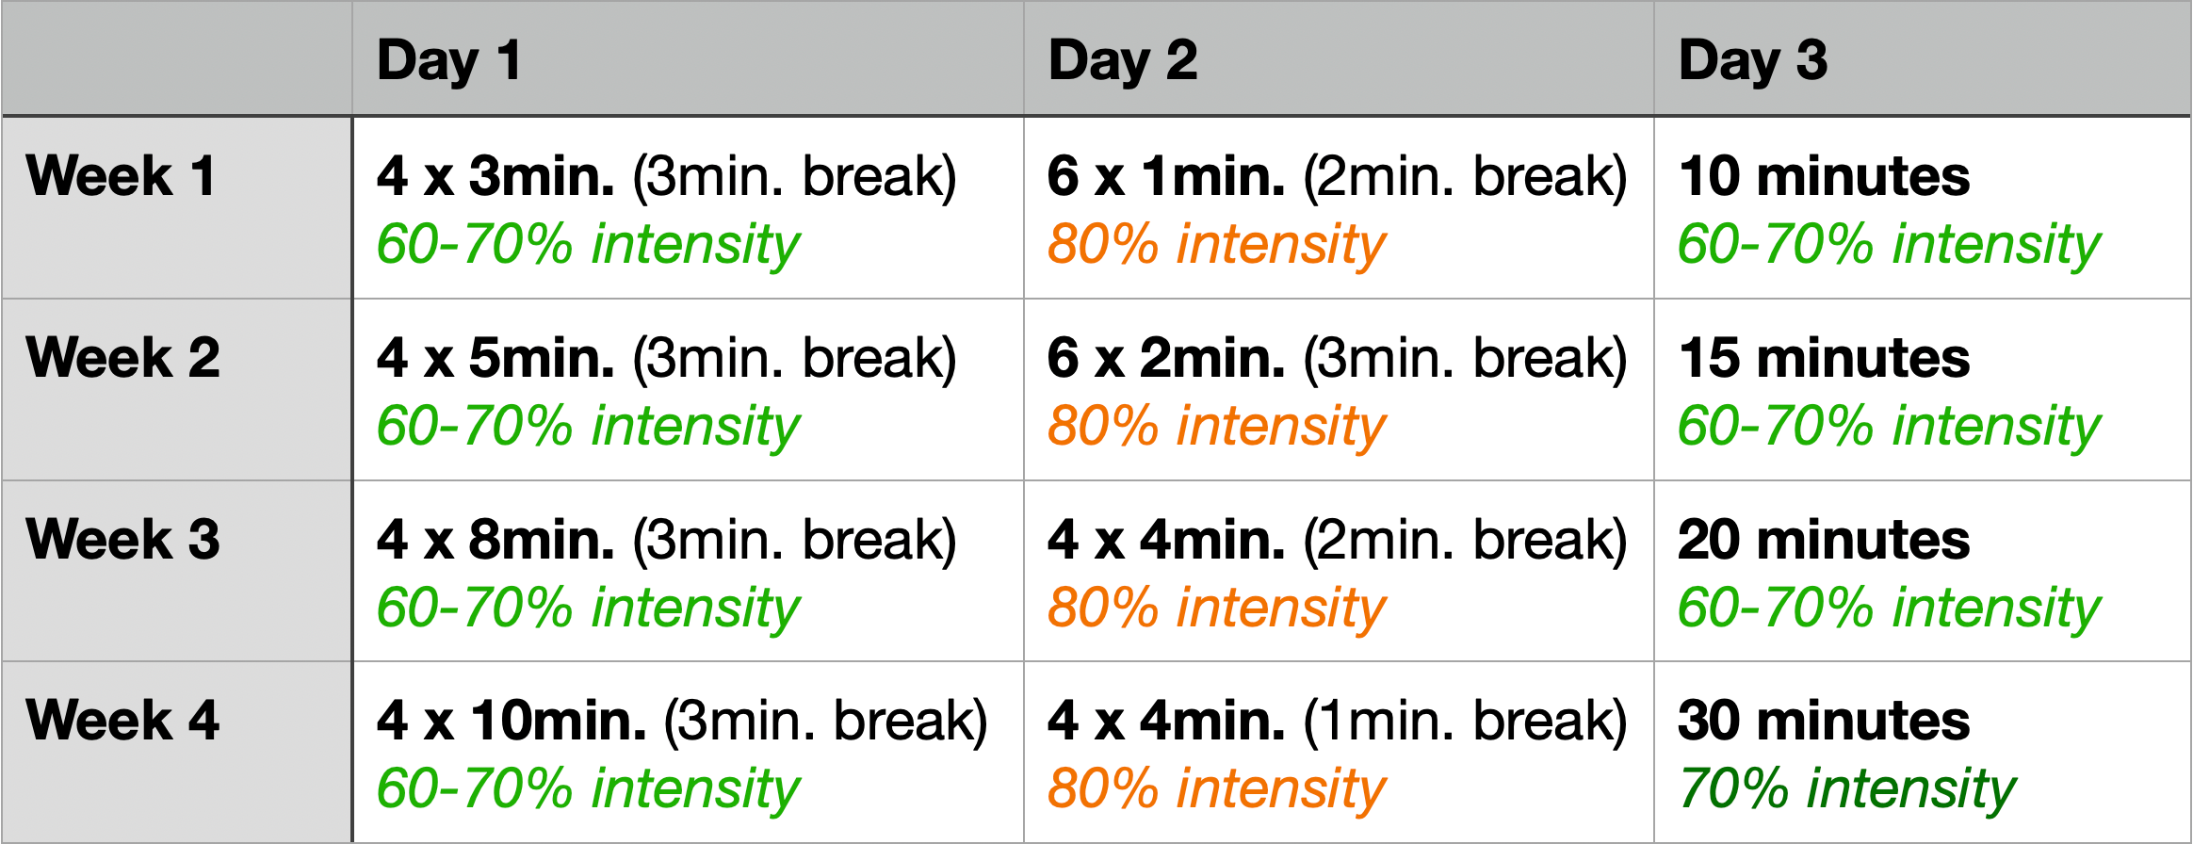2193x844 pixels.
Task: Select the Day 2 column header
Action: (x=1339, y=58)
